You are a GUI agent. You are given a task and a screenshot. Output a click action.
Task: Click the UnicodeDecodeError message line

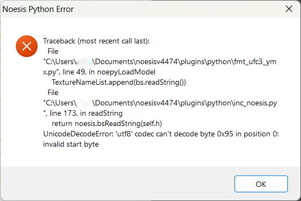click(161, 134)
